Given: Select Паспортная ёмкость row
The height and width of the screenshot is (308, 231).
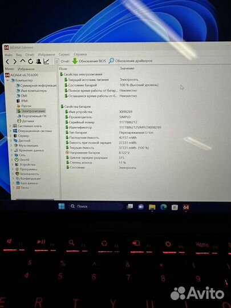Looking at the screenshot, I should coord(101,137).
